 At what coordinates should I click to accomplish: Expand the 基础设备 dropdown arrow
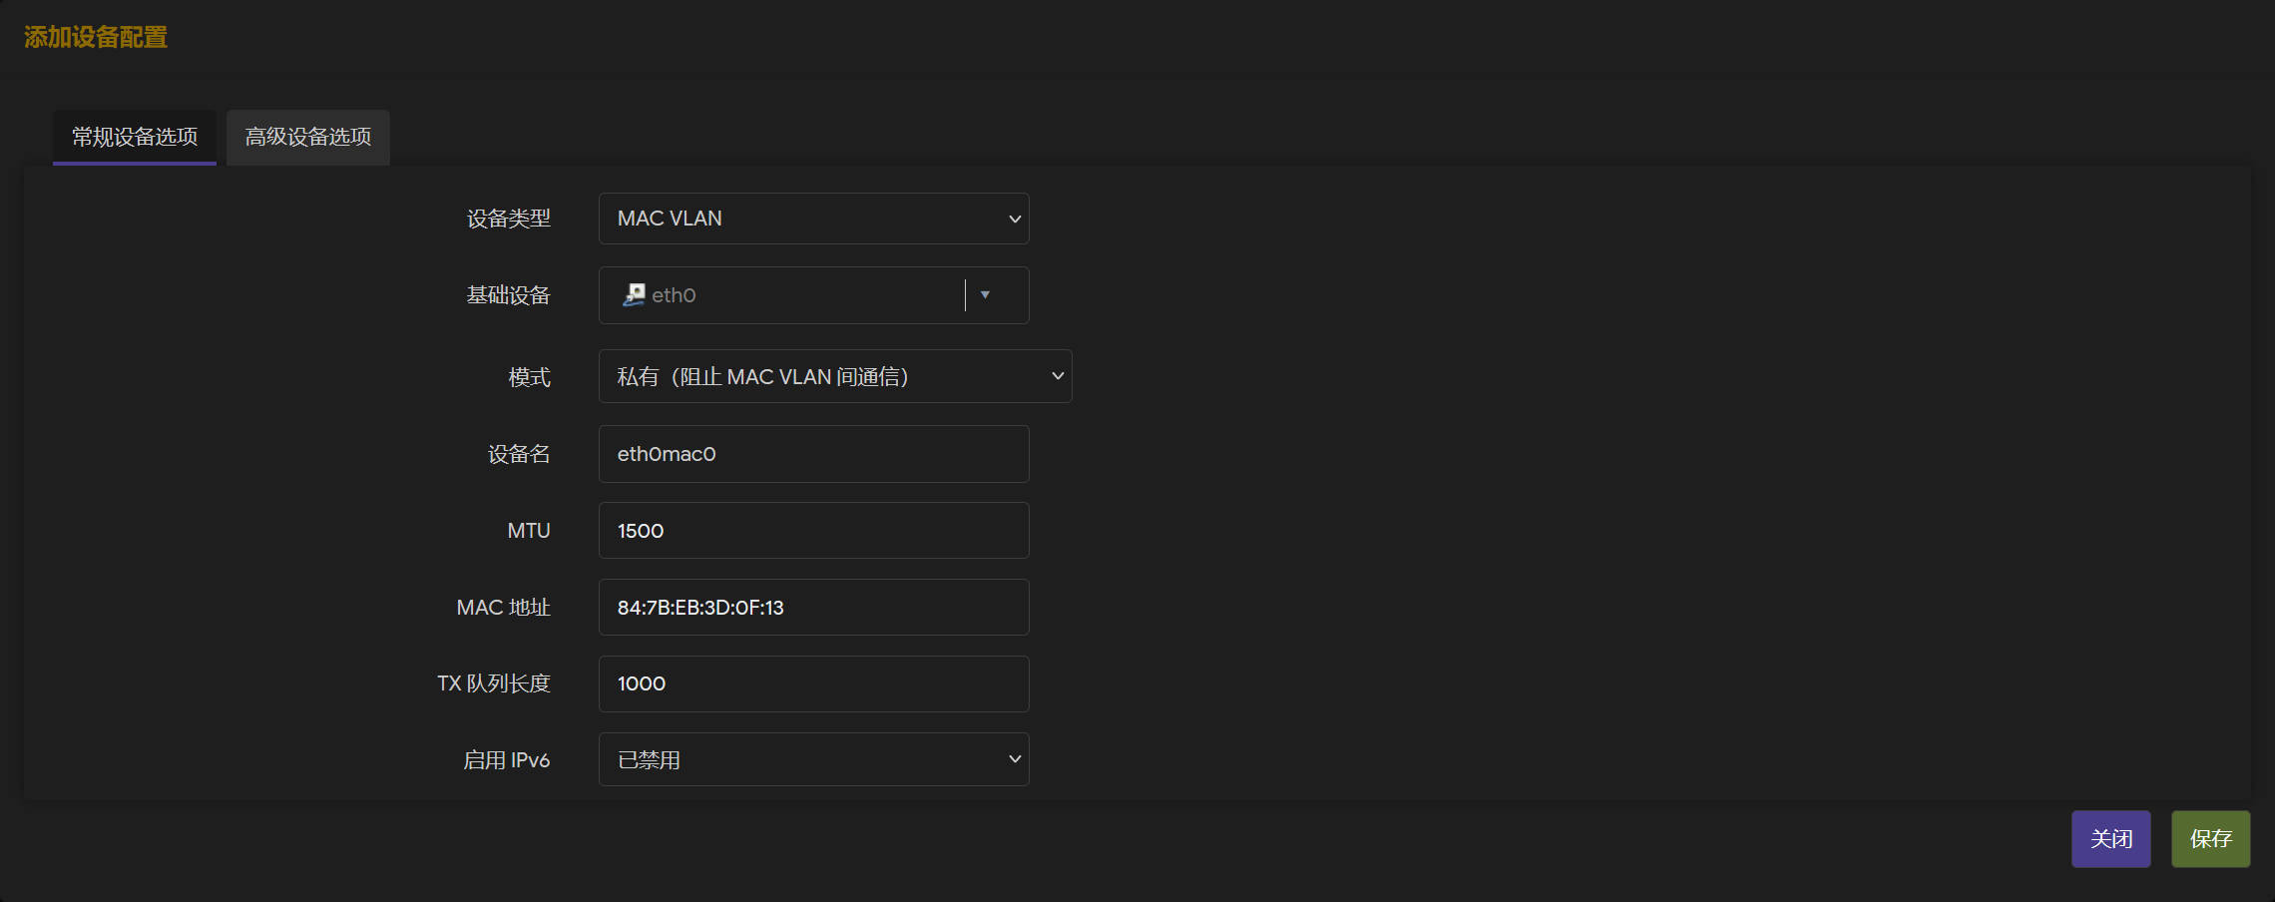(985, 294)
